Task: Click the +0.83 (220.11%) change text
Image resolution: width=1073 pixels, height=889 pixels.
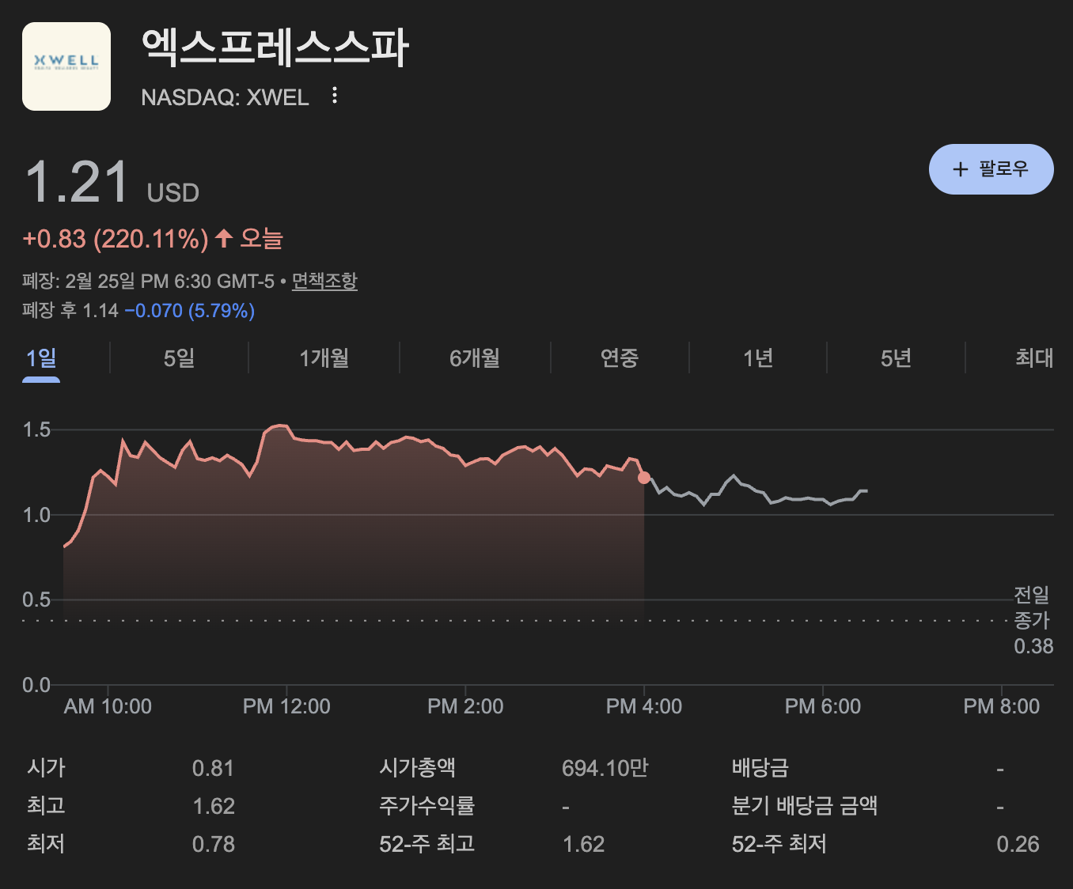Action: coord(116,238)
